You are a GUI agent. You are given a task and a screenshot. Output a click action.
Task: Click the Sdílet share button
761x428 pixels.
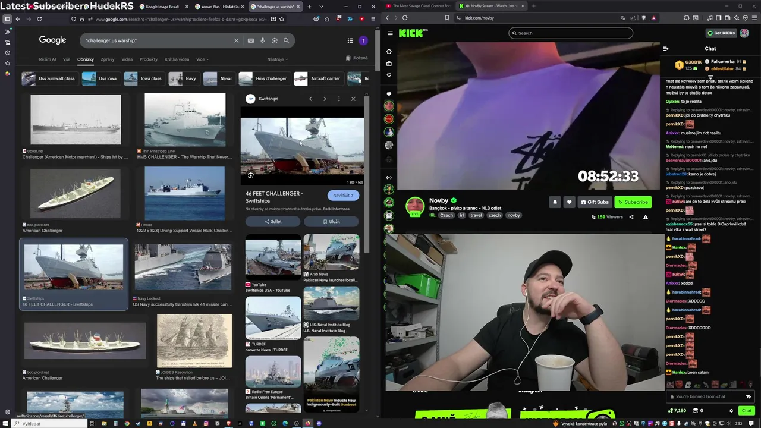pos(273,221)
